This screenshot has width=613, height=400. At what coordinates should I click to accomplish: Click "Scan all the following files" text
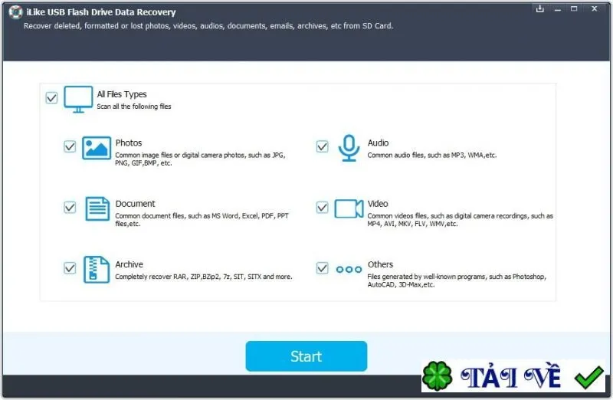133,107
